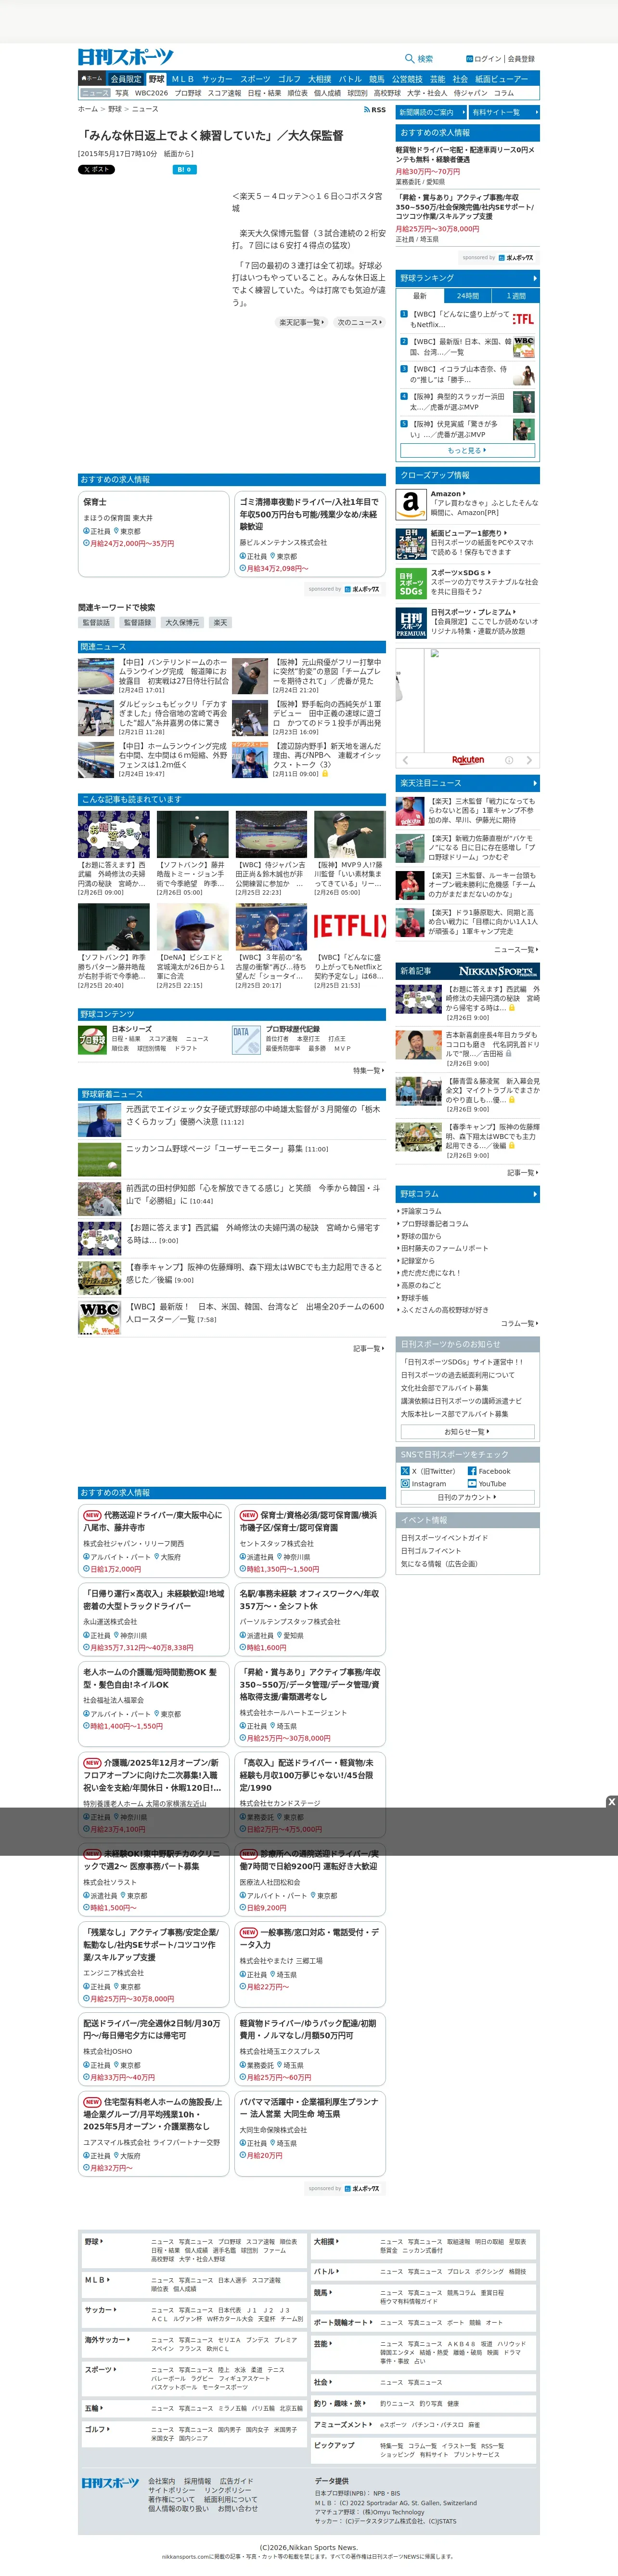The image size is (618, 2576).
Task: Expand the 新聞購読のご案内 dropdown
Action: coord(430,112)
